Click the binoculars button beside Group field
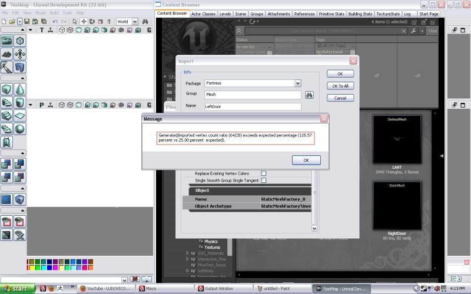Viewport: 471px width, 294px height. (309, 95)
